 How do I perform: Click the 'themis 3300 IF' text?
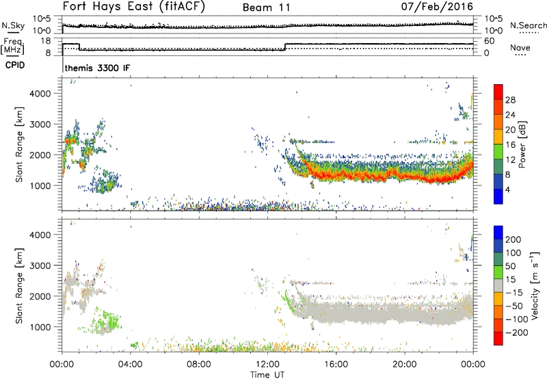coord(97,68)
